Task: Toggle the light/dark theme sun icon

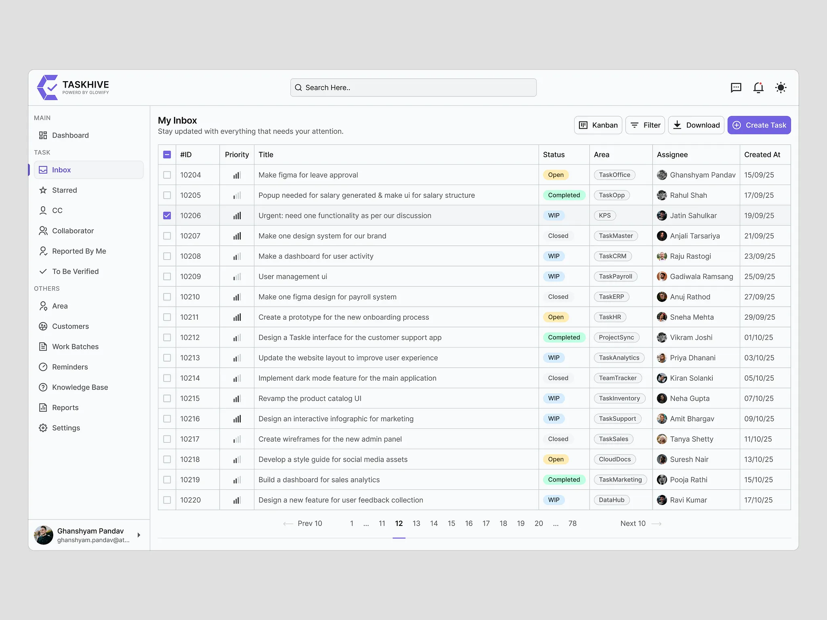Action: coord(781,88)
